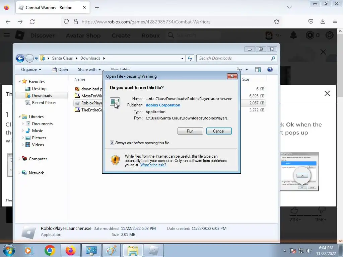Go back in the Explorer window

(20, 58)
